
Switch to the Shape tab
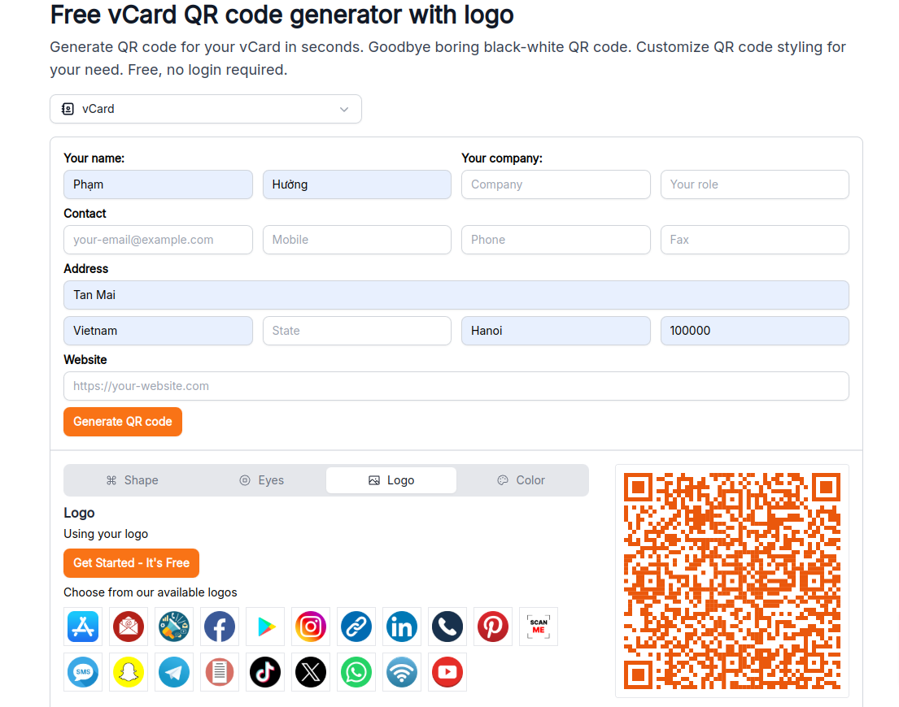[132, 480]
